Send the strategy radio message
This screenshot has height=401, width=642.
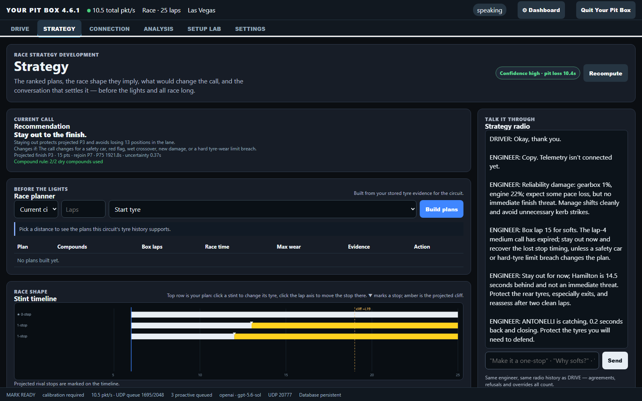click(x=615, y=360)
